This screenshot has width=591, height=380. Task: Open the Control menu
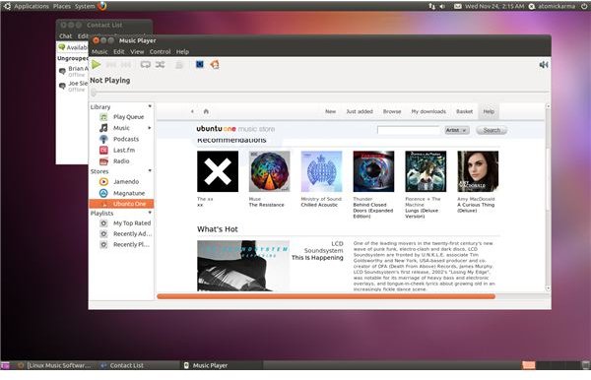(160, 51)
